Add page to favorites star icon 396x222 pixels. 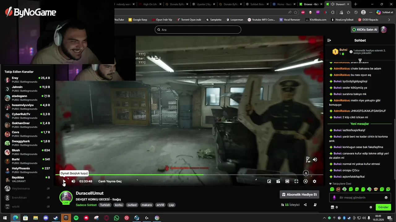[295, 12]
